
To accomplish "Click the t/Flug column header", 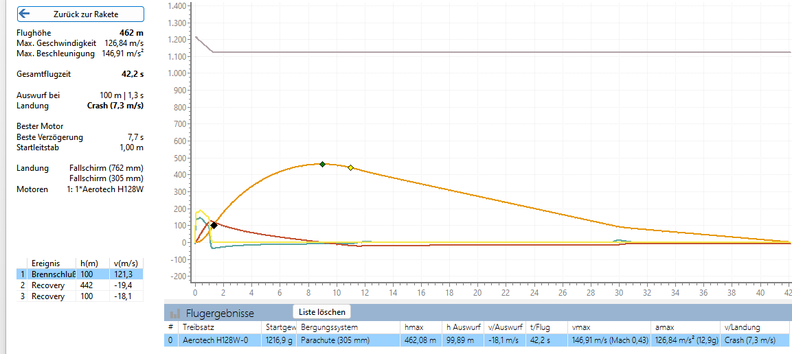I will tap(541, 327).
